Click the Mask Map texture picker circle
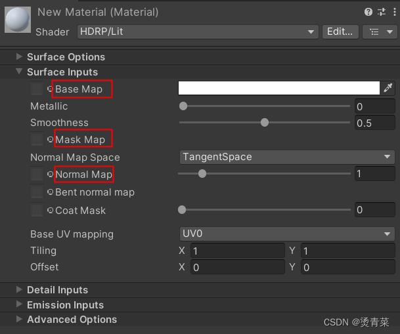Screen dimensions: 400x334 pyautogui.click(x=51, y=139)
